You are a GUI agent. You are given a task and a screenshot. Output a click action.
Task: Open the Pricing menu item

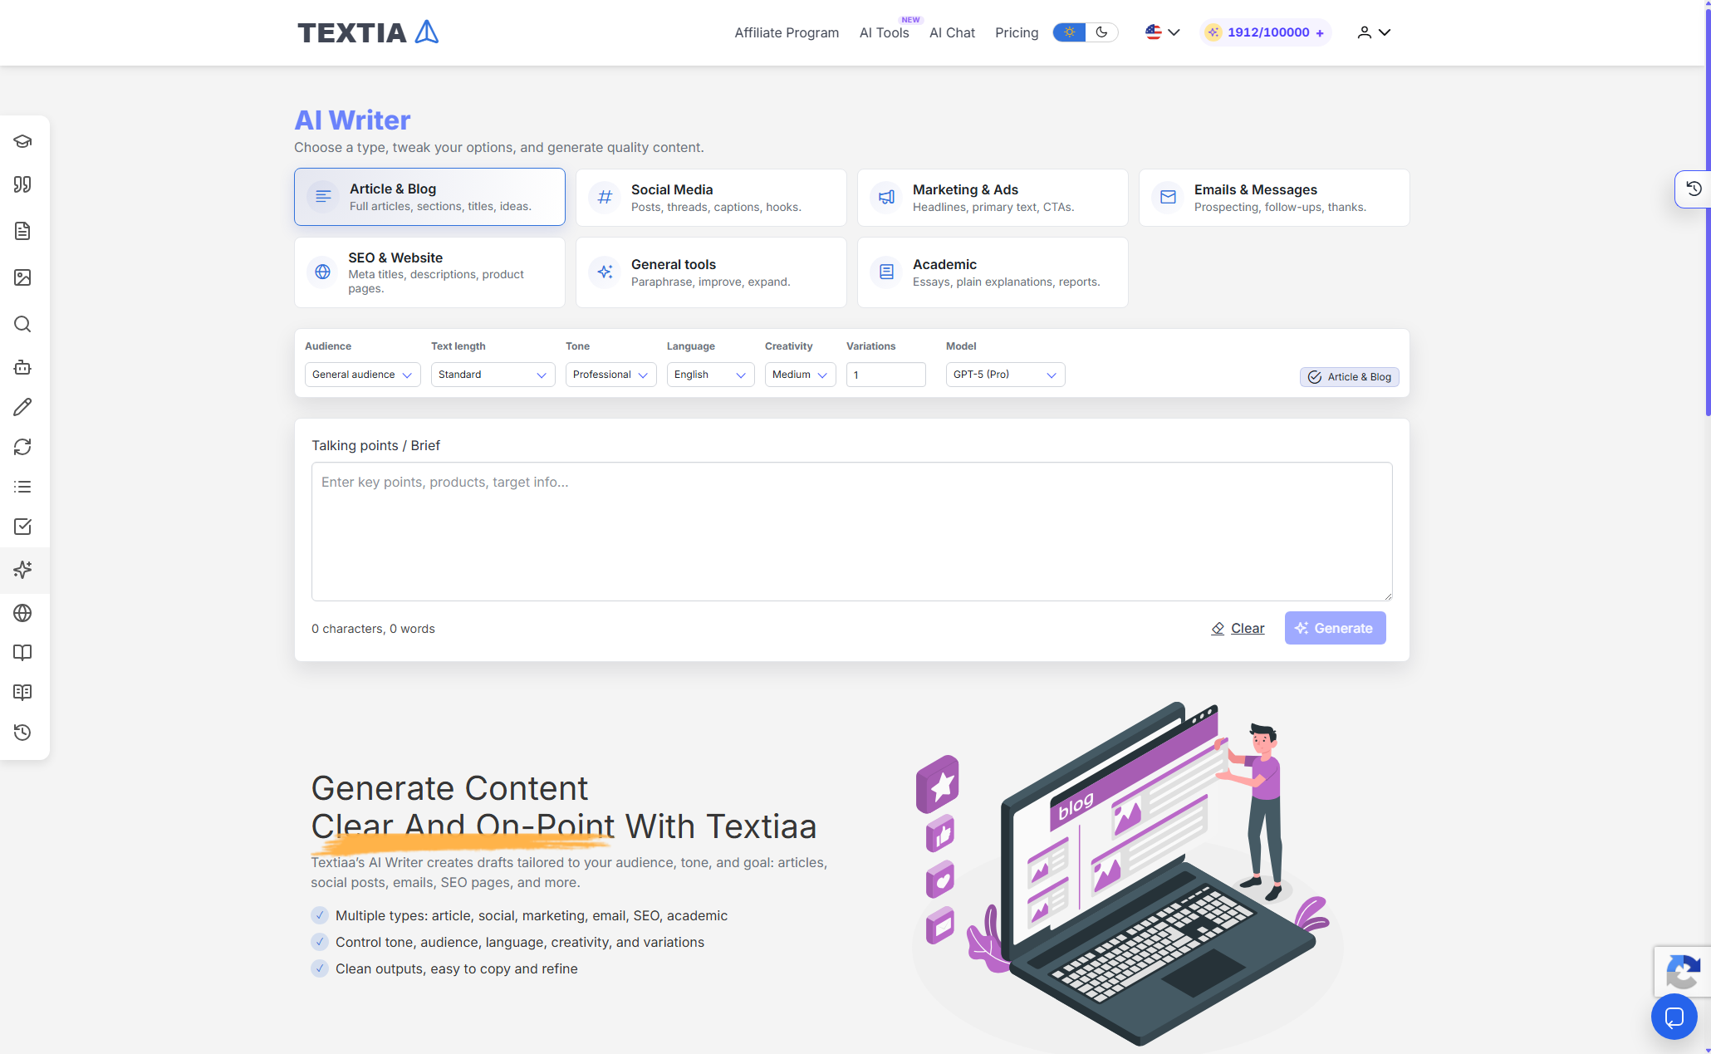pyautogui.click(x=1017, y=32)
